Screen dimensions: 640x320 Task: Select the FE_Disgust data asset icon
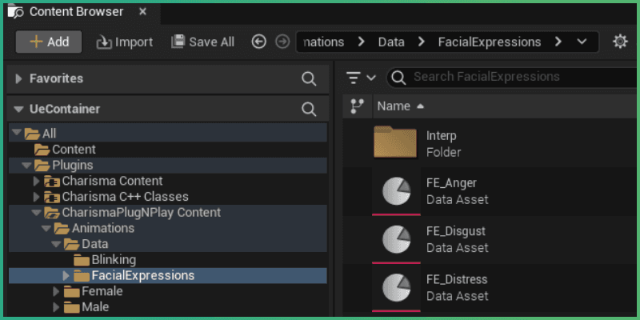(x=396, y=239)
